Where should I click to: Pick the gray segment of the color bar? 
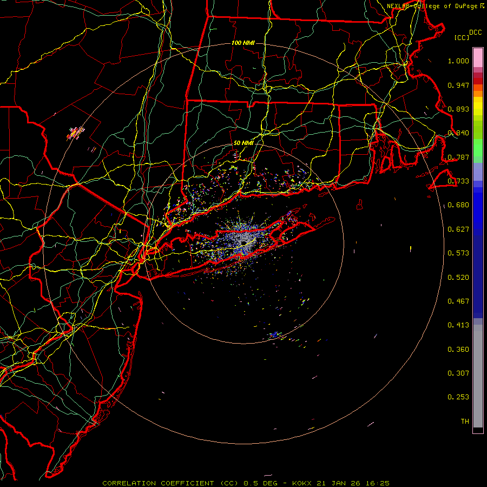click(478, 376)
